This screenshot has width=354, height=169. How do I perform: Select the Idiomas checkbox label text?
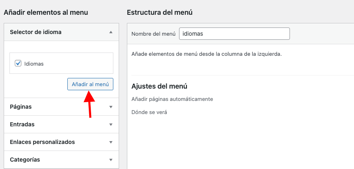34,64
